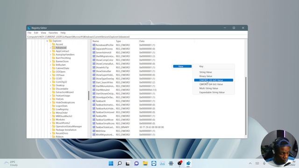
Task: Click the WebView value icon
Action: 94,131
